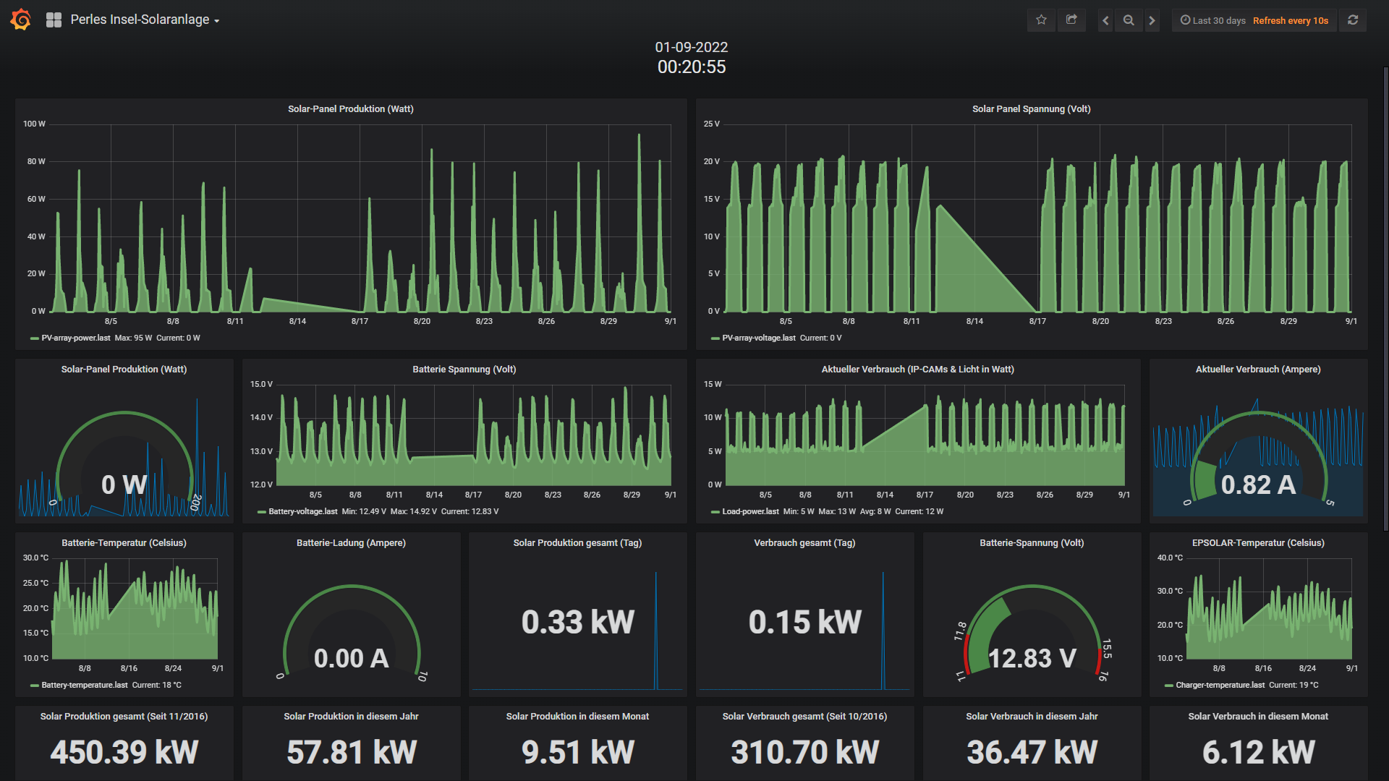Screen dimensions: 1389x781
Task: Click the share dashboard icon
Action: [1071, 20]
